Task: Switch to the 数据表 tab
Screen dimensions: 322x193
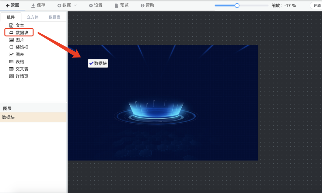Action: coord(54,17)
